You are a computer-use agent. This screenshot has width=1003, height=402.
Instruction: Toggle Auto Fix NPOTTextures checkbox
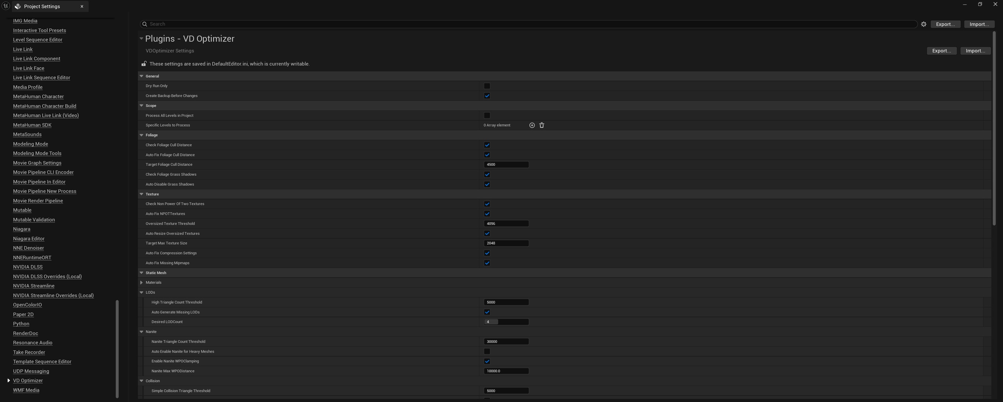(x=487, y=214)
